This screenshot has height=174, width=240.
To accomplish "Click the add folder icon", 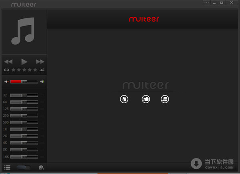I will coord(146,99).
